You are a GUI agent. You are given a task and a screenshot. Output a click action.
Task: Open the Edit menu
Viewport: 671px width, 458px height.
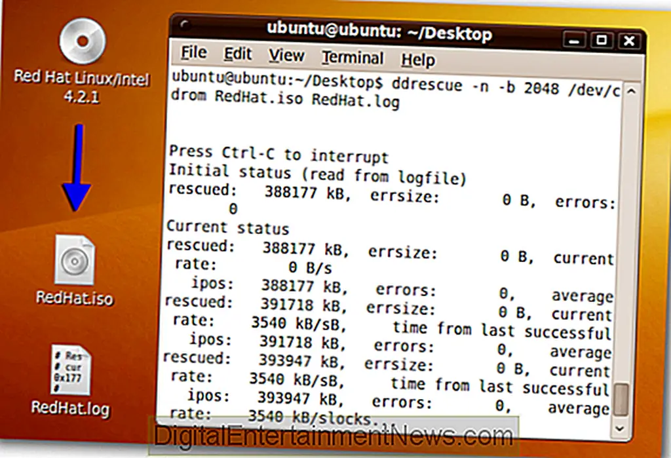pos(238,54)
